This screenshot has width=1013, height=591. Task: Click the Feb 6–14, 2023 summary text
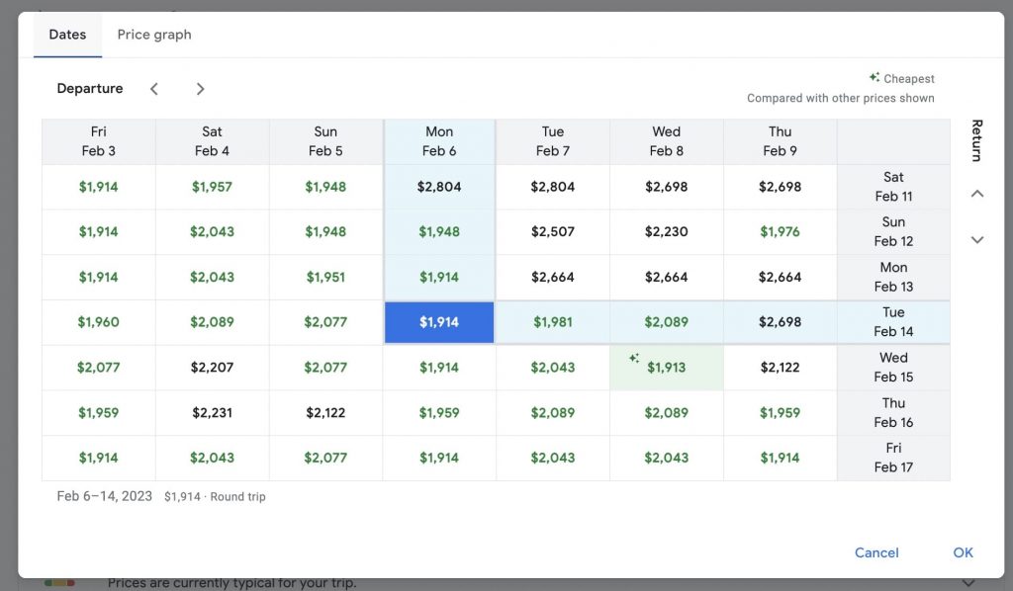[x=105, y=496]
